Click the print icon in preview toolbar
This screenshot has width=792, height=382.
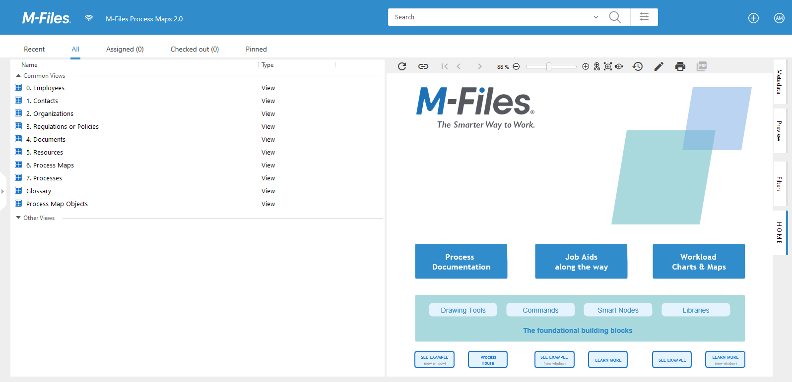[680, 66]
